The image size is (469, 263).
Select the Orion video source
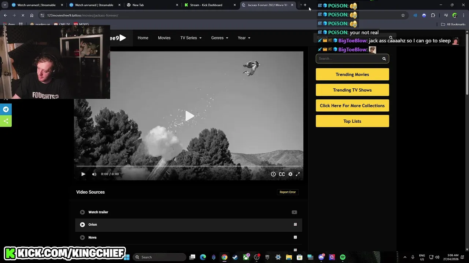[189, 225]
